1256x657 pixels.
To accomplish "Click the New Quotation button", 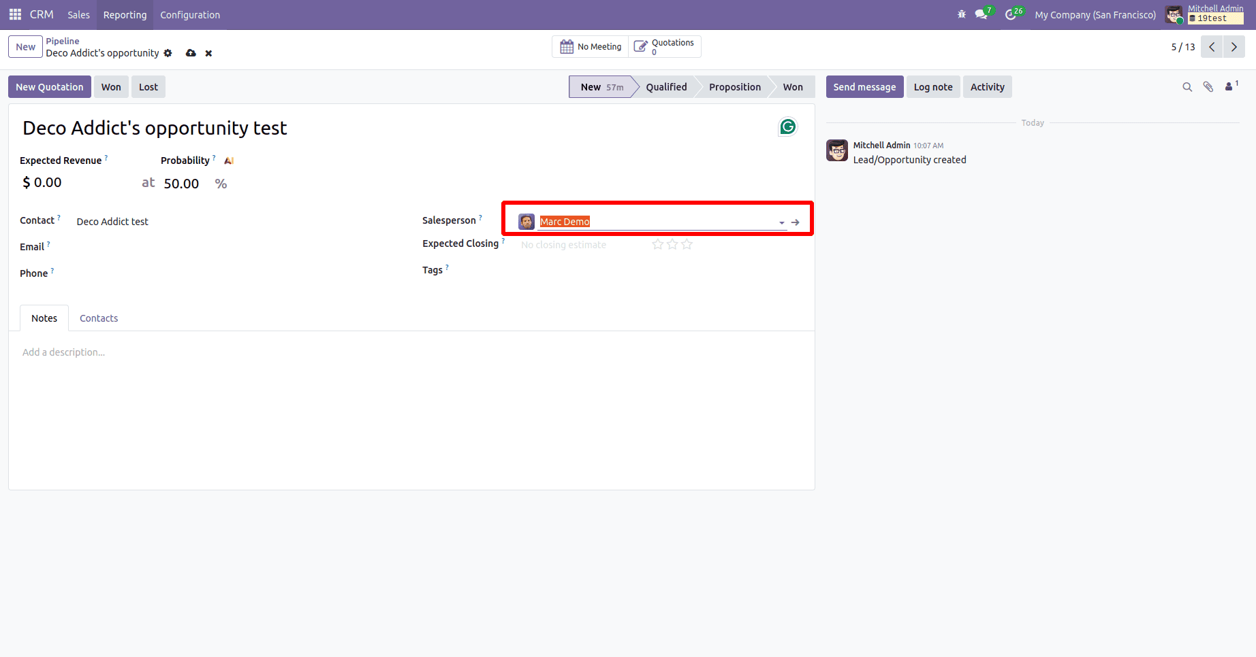I will tap(49, 86).
